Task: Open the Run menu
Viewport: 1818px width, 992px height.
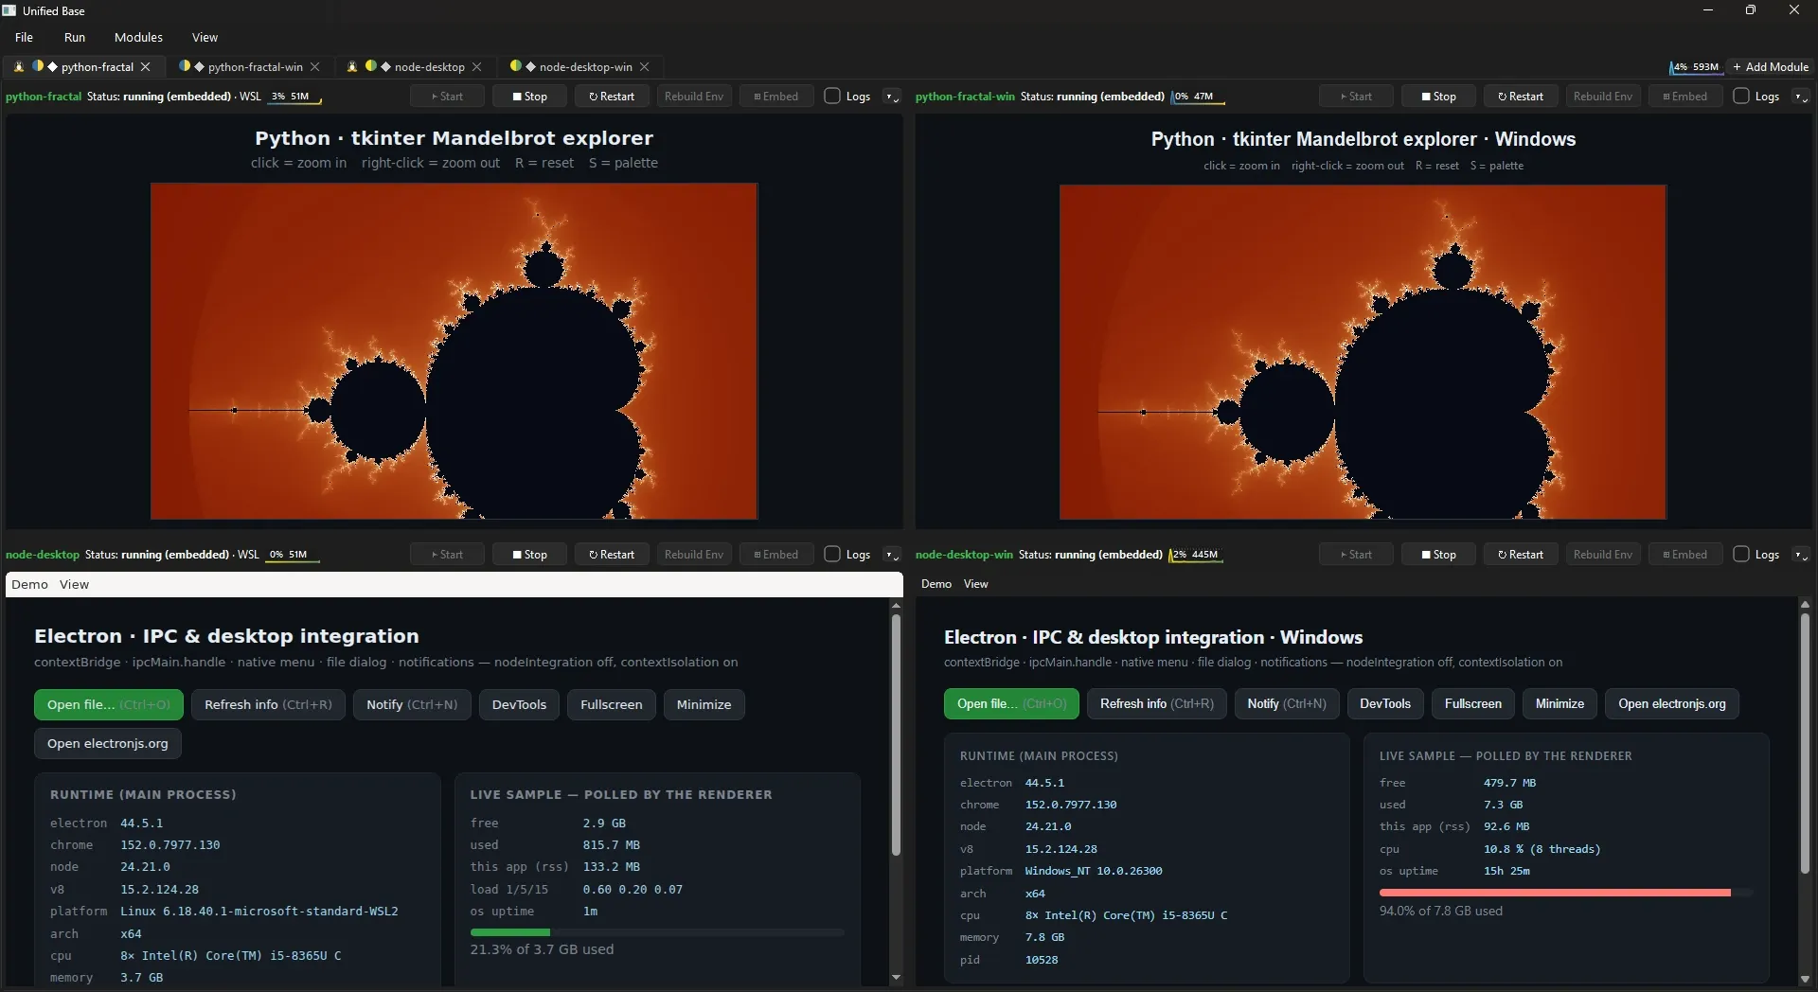Action: (x=75, y=38)
